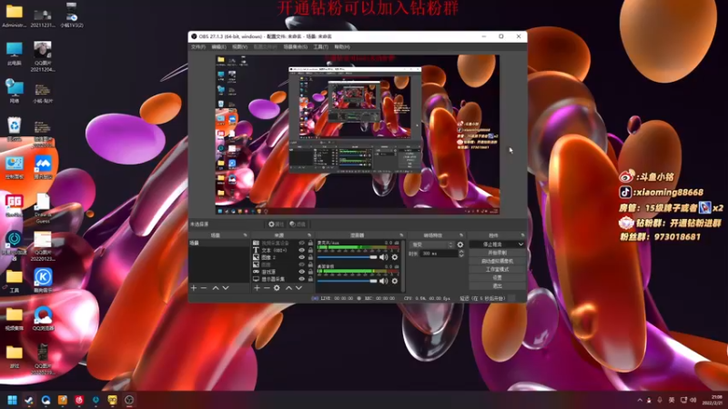Open source 滤镜 filters button above docks
The image size is (728, 409).
coord(298,224)
